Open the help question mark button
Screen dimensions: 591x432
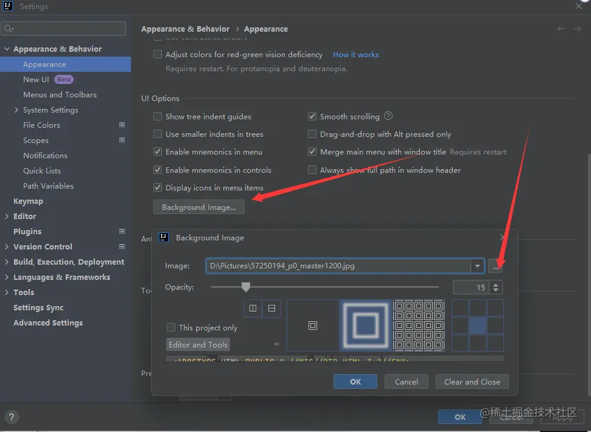point(12,417)
